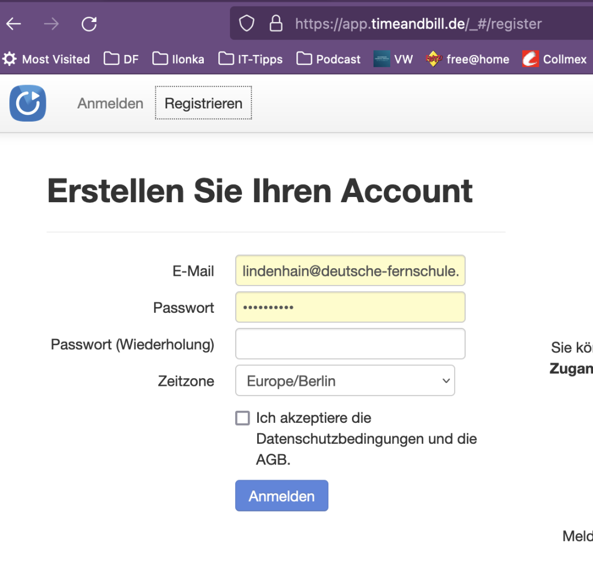Switch to the Anmelden tab in navbar

[110, 104]
